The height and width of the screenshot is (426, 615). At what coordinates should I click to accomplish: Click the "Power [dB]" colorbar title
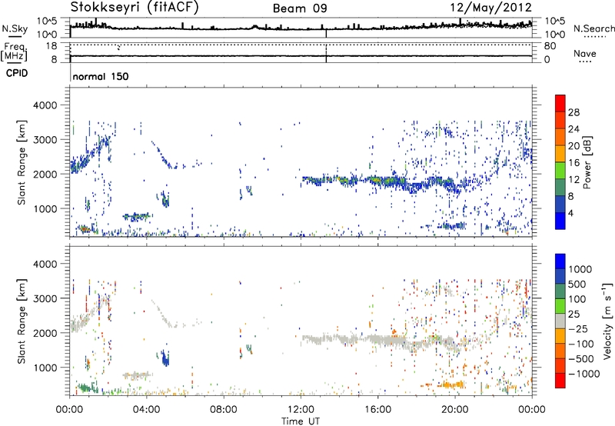pyautogui.click(x=587, y=162)
